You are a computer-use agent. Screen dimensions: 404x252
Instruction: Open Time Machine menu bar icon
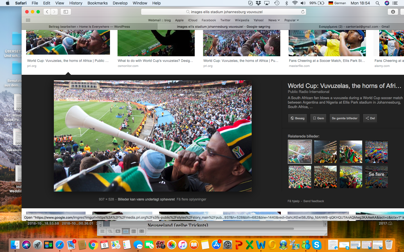277,3
